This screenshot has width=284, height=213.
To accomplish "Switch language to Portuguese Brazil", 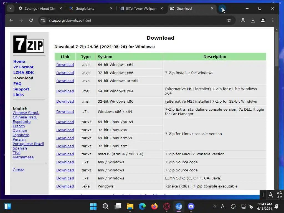I will point(28,144).
